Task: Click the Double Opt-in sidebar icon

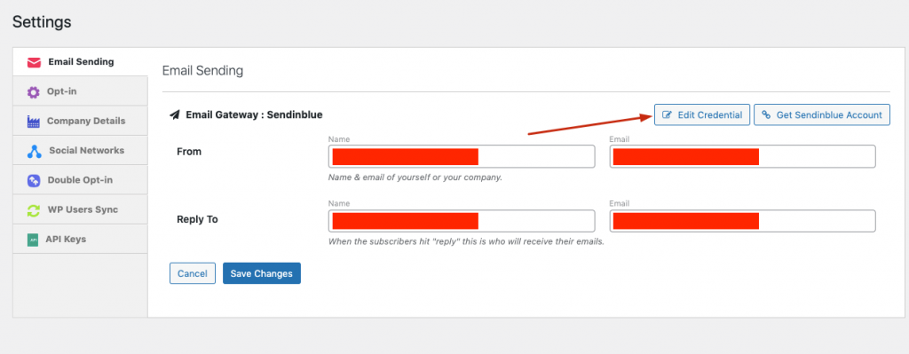Action: 34,181
